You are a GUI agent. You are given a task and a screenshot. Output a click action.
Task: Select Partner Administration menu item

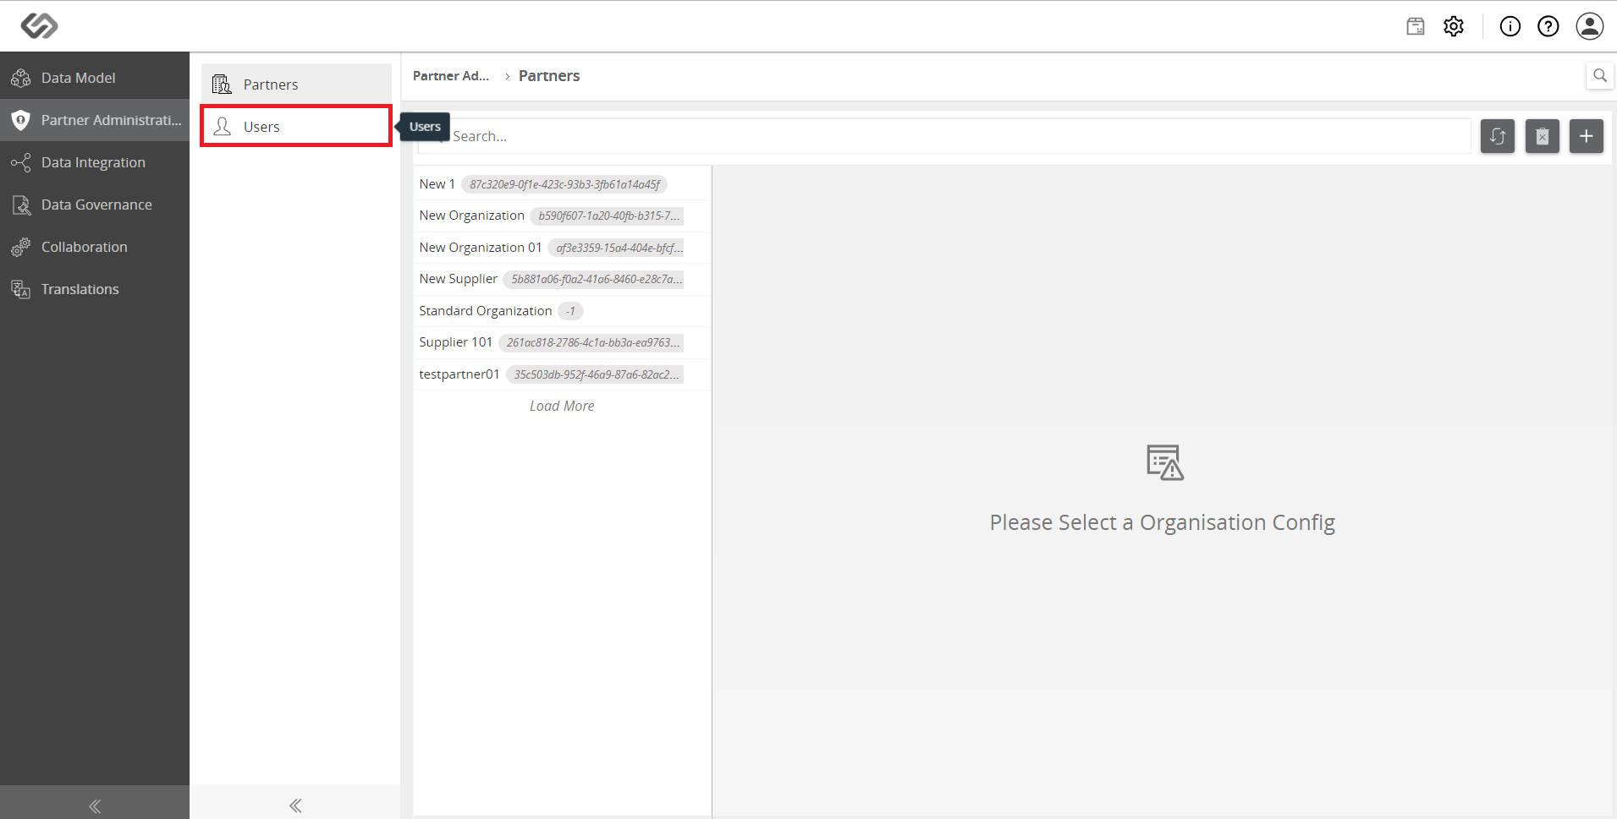[x=95, y=120]
